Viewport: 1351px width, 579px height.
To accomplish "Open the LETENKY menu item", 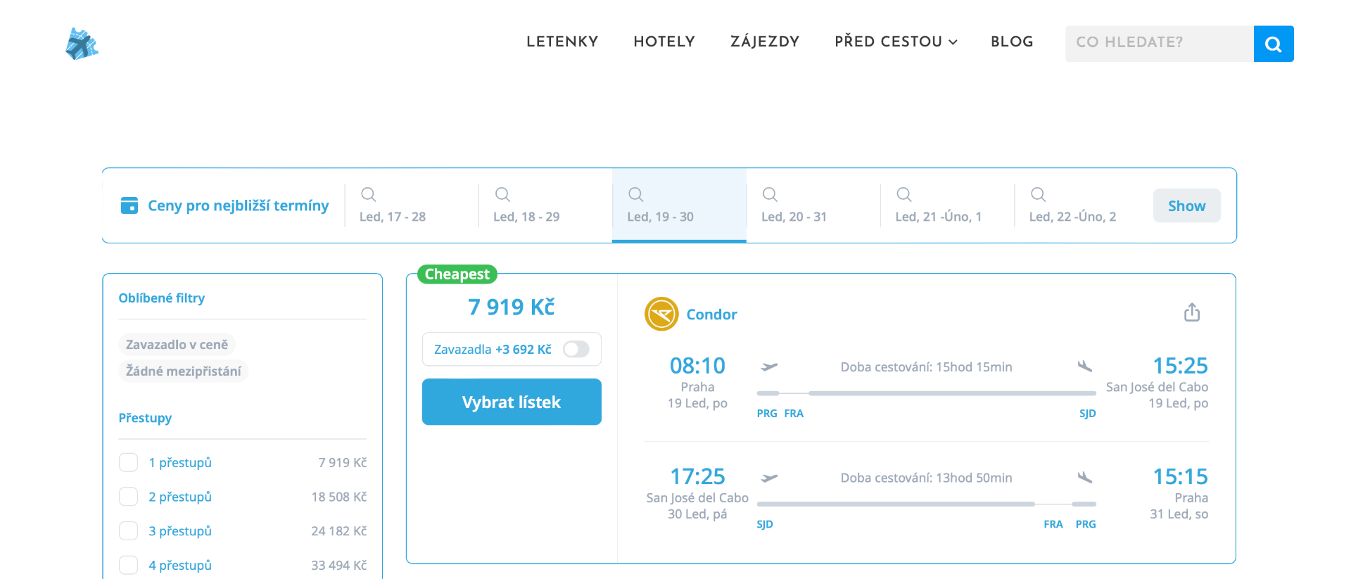I will [562, 42].
